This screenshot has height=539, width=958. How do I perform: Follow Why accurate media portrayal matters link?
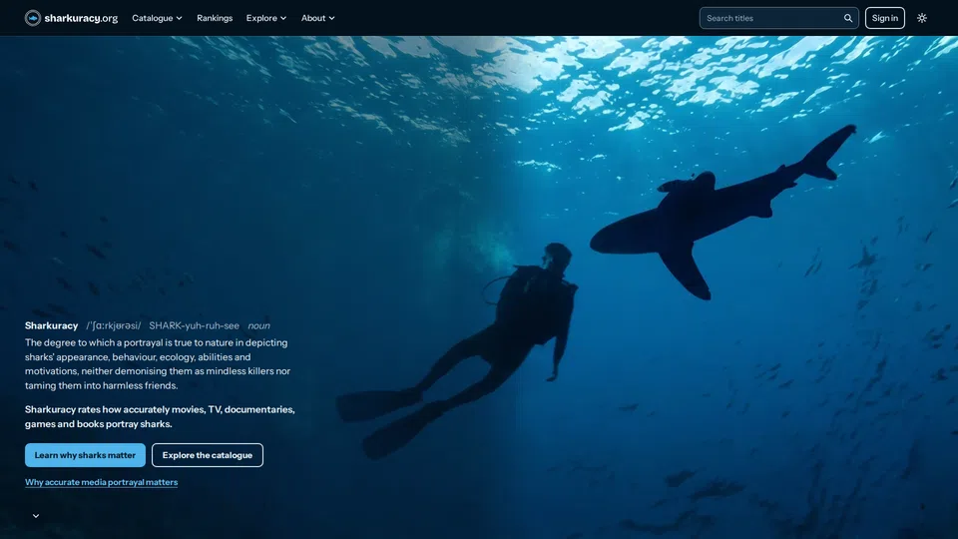tap(102, 482)
